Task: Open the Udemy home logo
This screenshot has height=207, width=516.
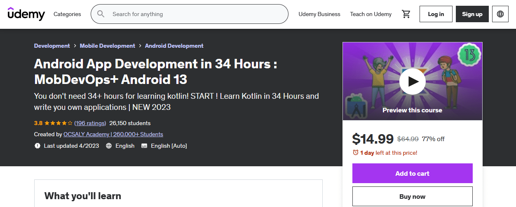Action: point(26,14)
